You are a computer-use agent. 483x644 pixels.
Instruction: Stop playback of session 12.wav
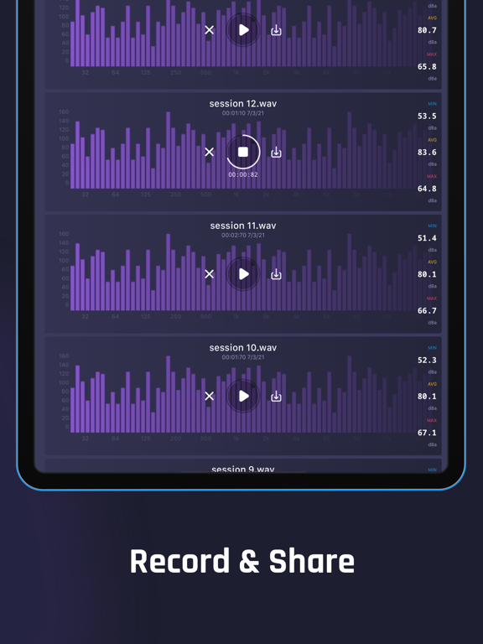pyautogui.click(x=243, y=152)
